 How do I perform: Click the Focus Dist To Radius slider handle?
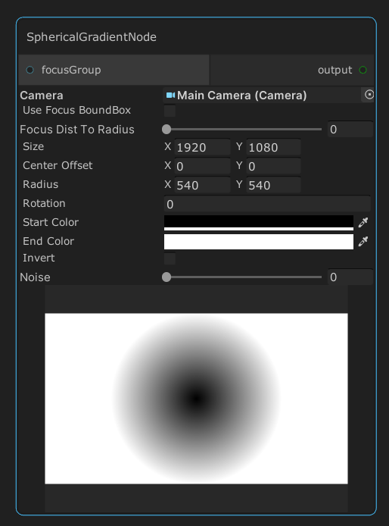click(166, 129)
